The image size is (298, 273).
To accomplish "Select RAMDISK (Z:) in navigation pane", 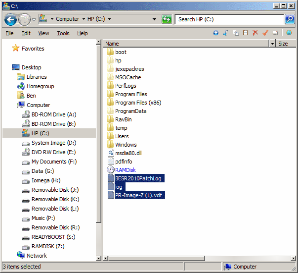I will [x=48, y=246].
